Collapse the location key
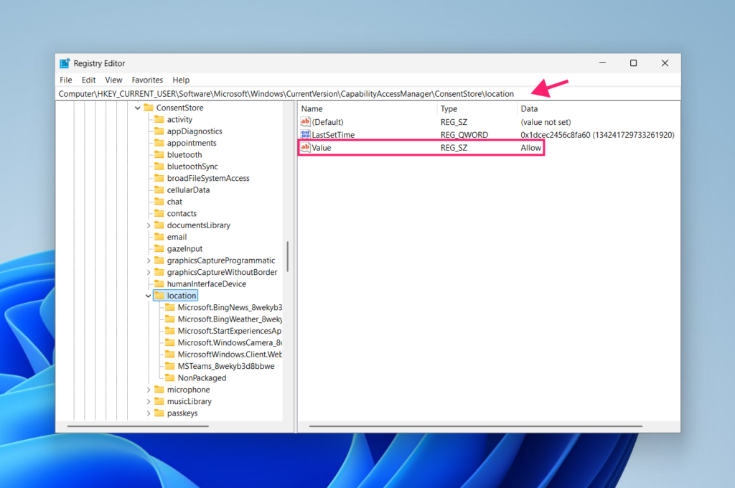This screenshot has width=735, height=488. click(x=148, y=296)
